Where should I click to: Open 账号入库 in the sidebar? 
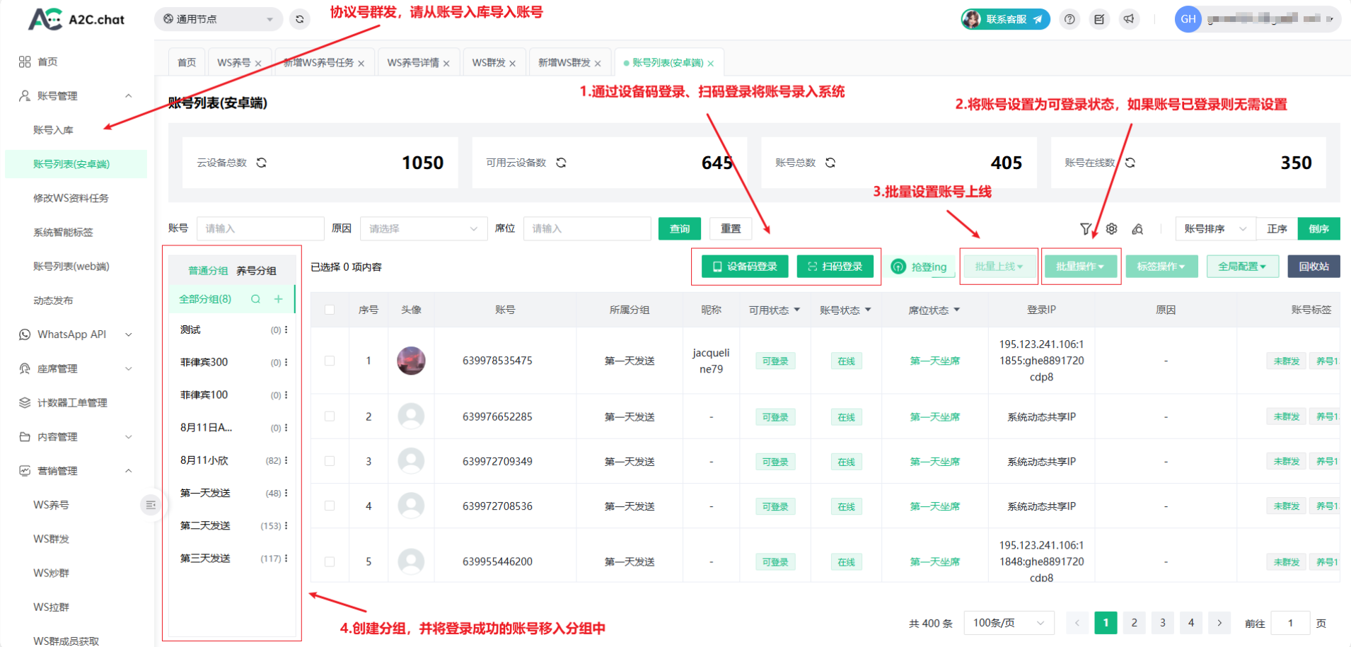(x=53, y=130)
